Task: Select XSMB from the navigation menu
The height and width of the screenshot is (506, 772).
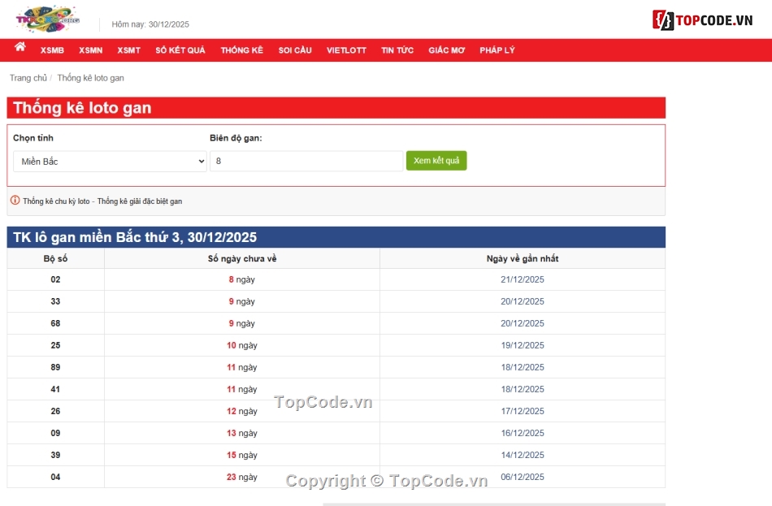Action: coord(52,50)
